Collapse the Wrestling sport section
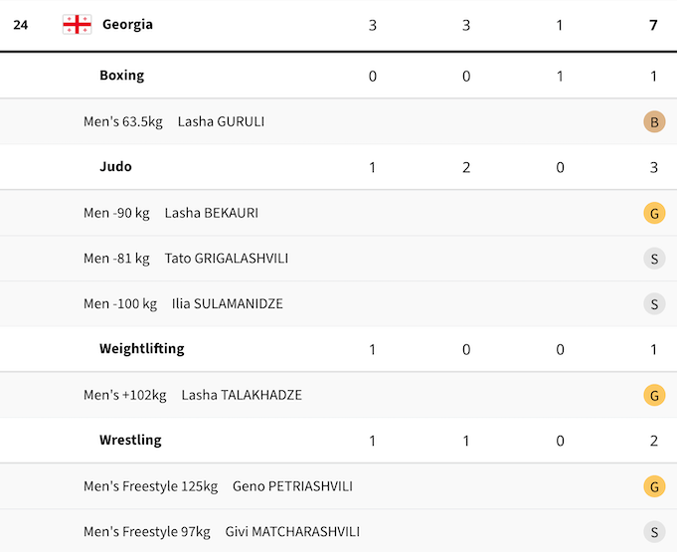The height and width of the screenshot is (552, 677). point(130,441)
